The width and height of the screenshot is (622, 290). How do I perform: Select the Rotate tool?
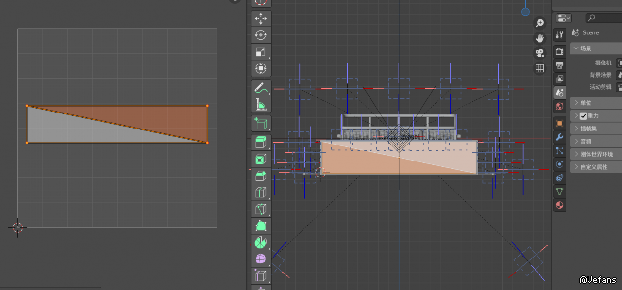click(261, 35)
